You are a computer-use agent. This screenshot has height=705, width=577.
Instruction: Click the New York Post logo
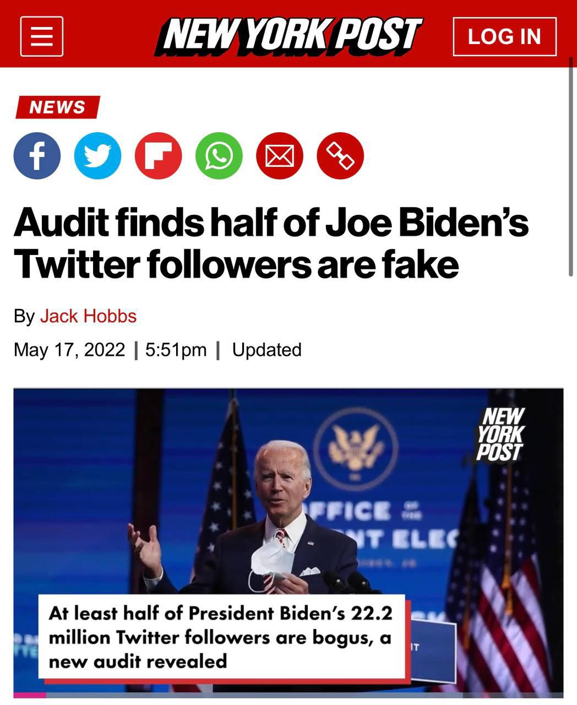pos(288,36)
